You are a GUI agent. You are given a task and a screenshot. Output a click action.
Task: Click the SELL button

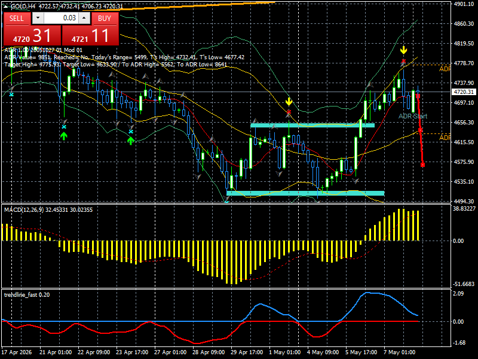point(17,19)
